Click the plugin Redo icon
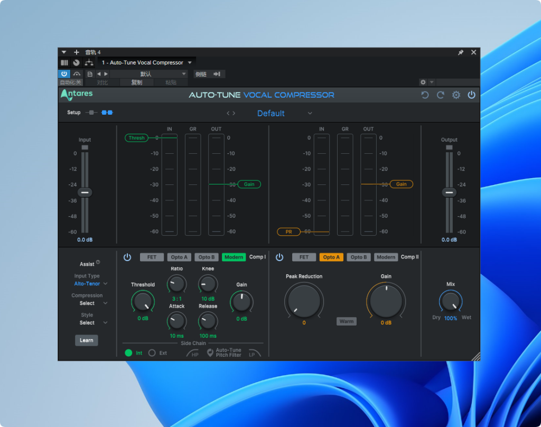The height and width of the screenshot is (427, 541). coord(441,95)
